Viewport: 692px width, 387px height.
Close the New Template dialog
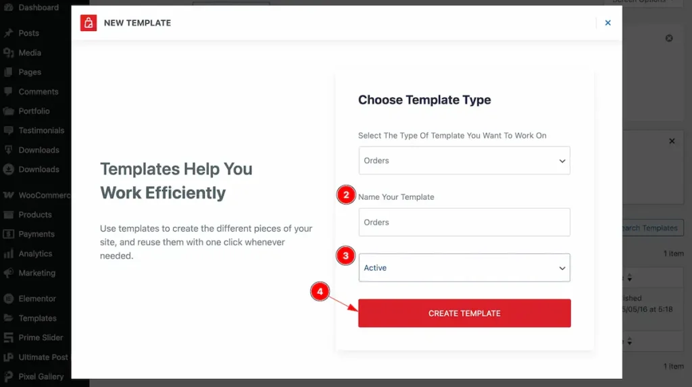coord(608,23)
